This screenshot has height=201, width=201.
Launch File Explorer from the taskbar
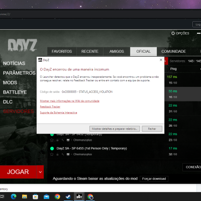pyautogui.click(x=25, y=196)
